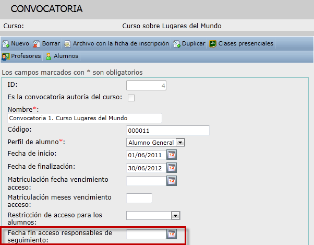Screen dimensions: 314x245
Task: Open Profesores label in toolbar
Action: tap(26, 56)
